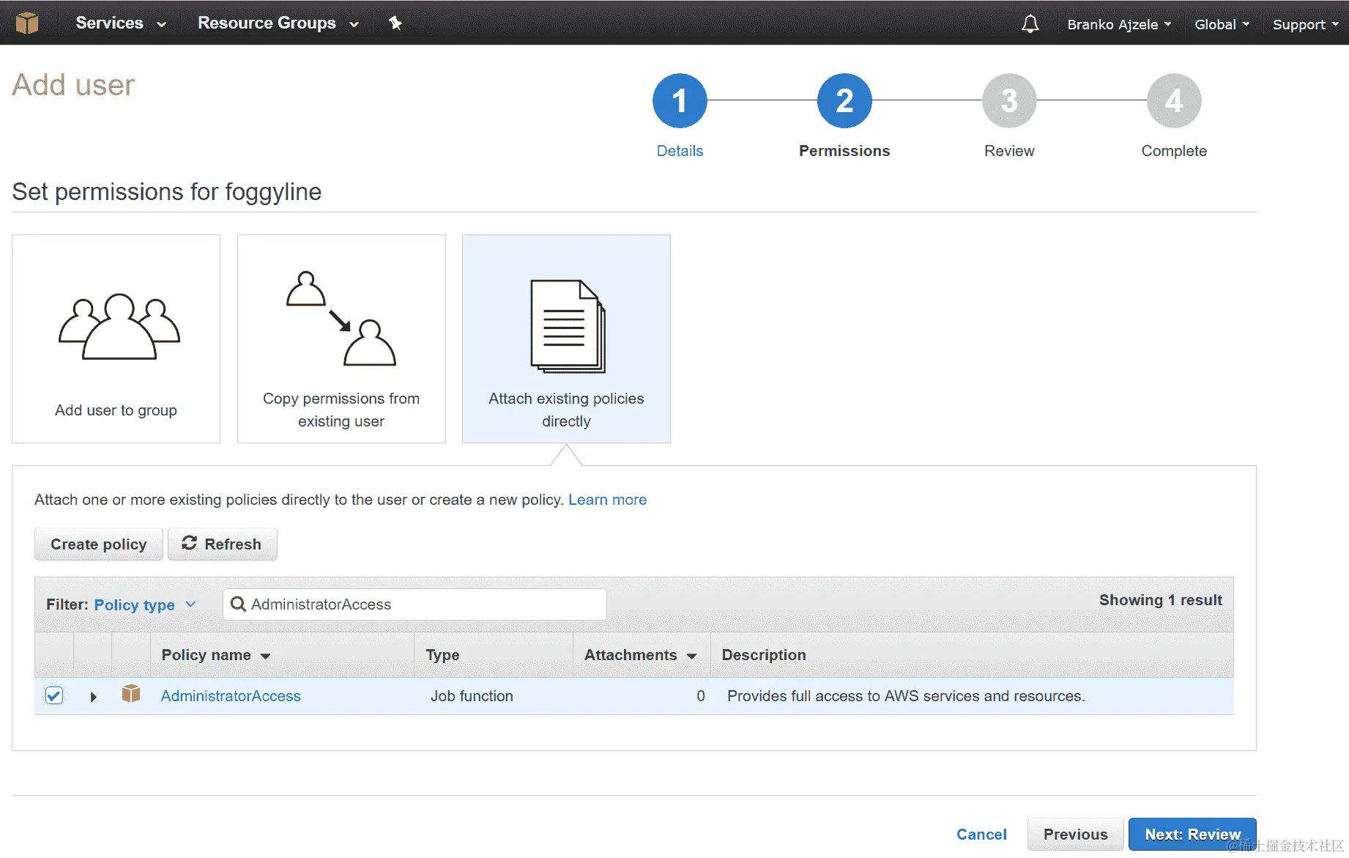The height and width of the screenshot is (858, 1349).
Task: Open the Support dropdown menu
Action: (x=1306, y=24)
